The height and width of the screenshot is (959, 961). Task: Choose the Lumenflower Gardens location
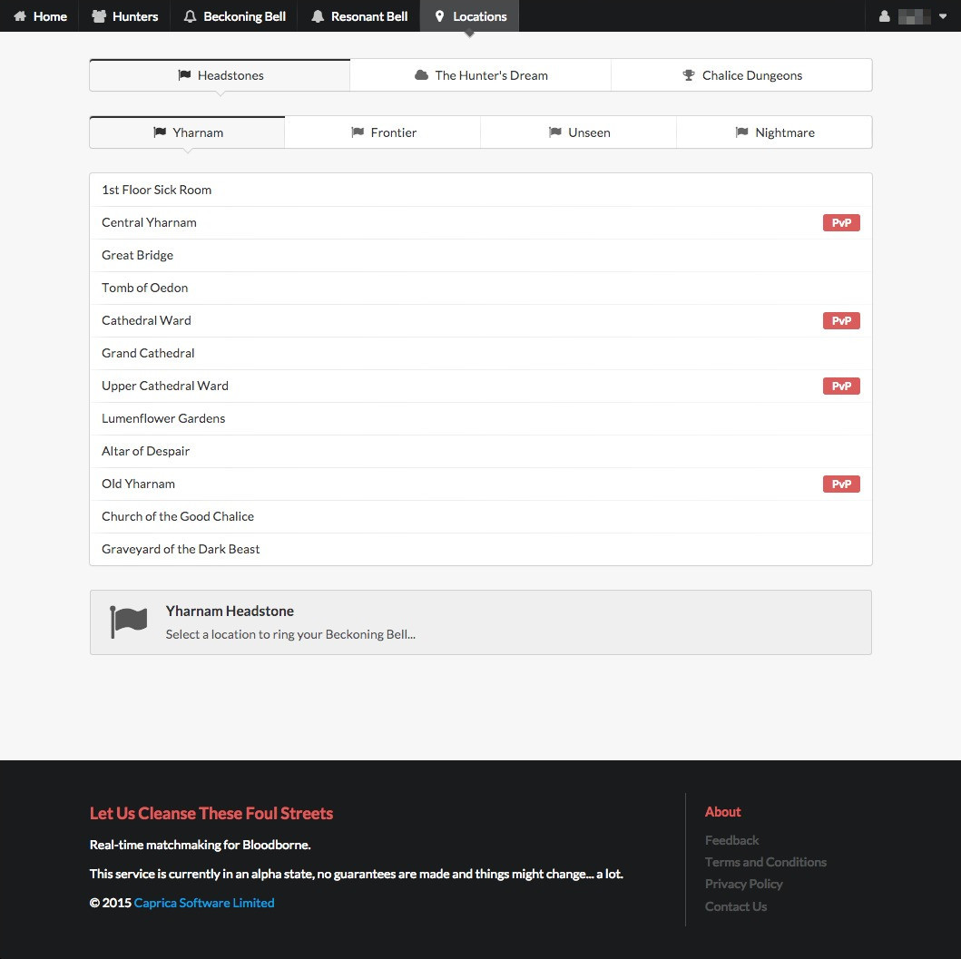[x=481, y=418]
